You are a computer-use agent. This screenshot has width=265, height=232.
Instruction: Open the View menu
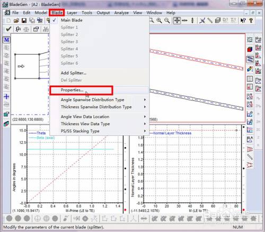(138, 13)
